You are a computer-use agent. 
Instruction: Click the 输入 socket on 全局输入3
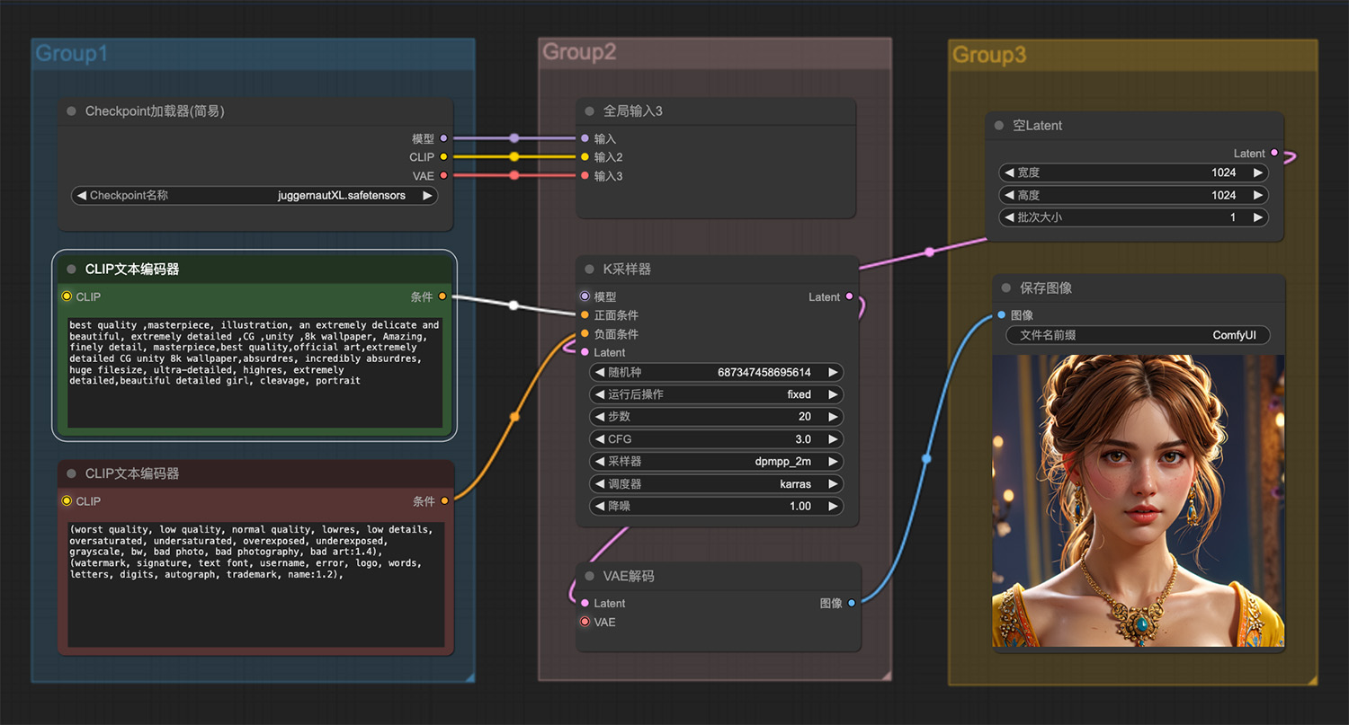pyautogui.click(x=585, y=138)
